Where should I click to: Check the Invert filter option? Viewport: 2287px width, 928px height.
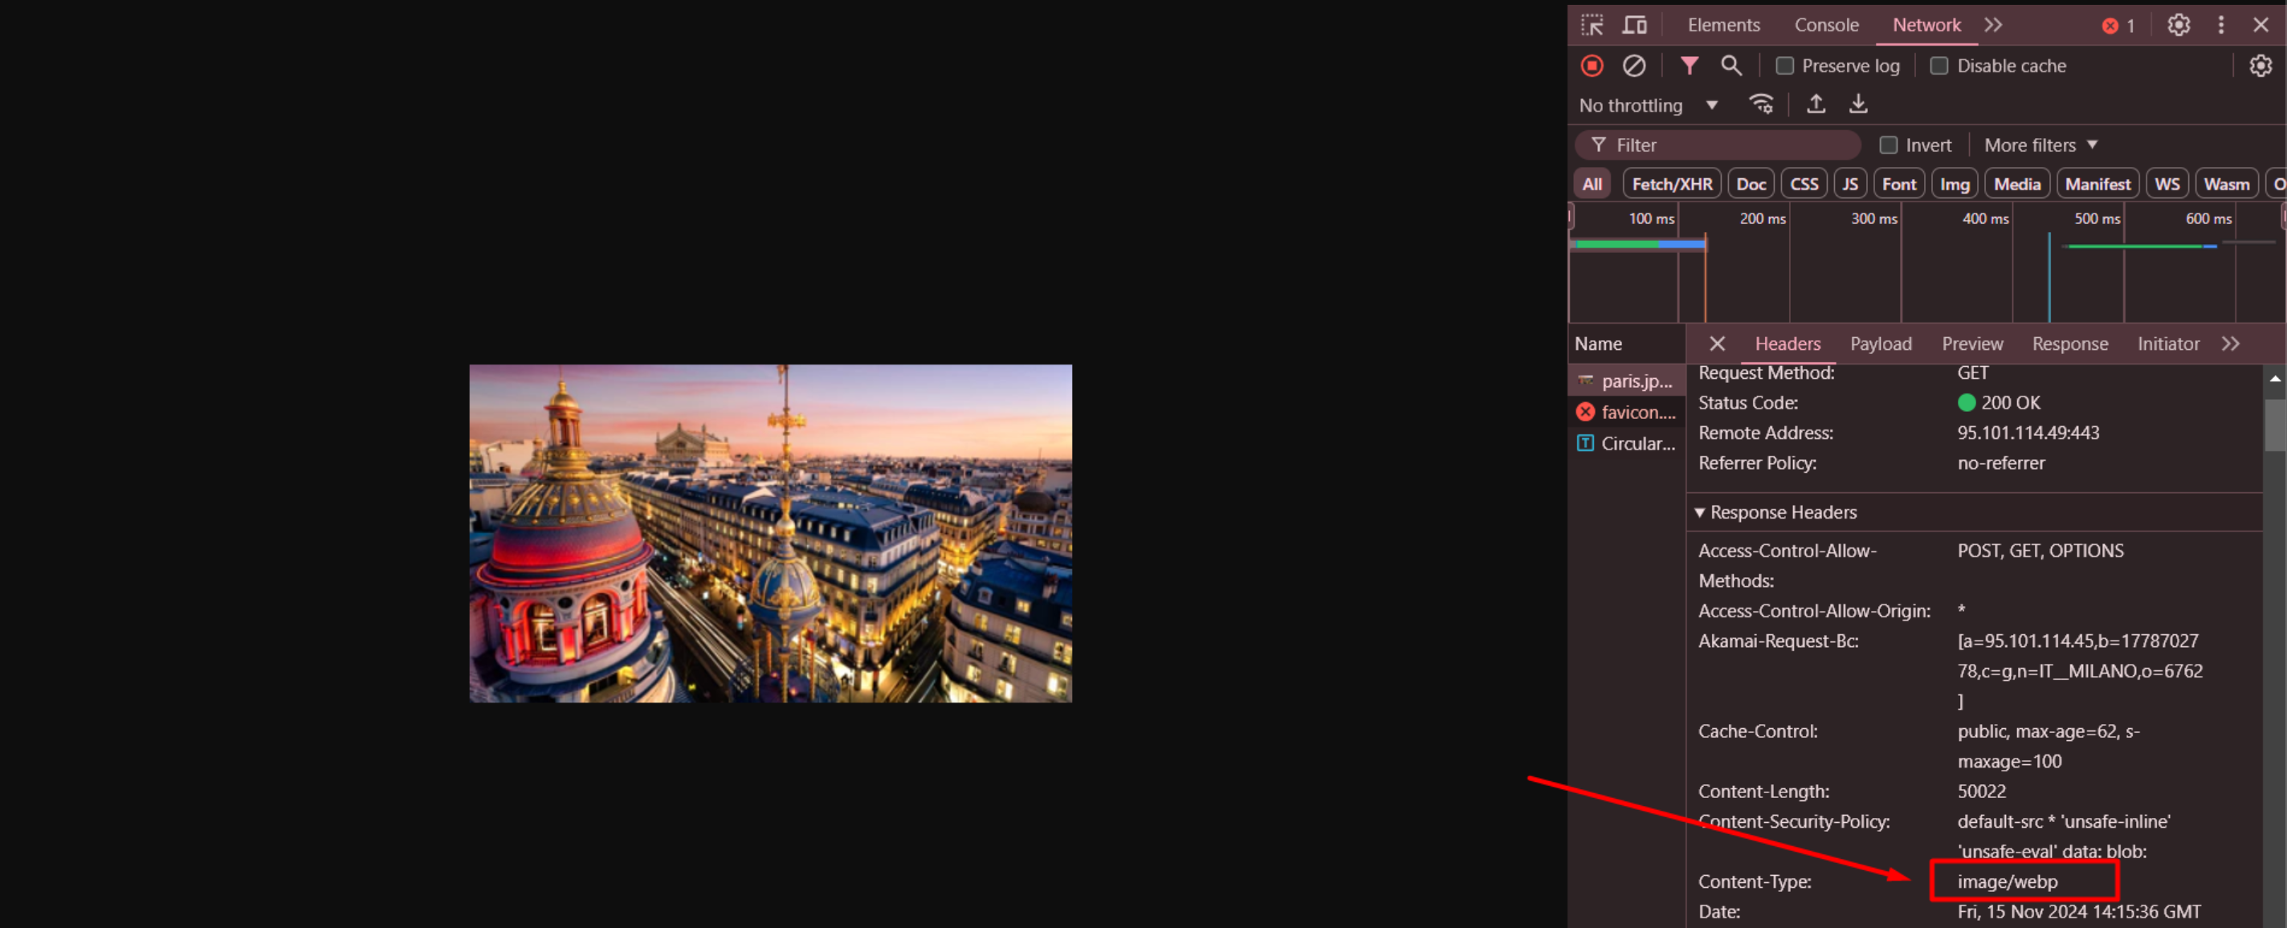pos(1889,144)
